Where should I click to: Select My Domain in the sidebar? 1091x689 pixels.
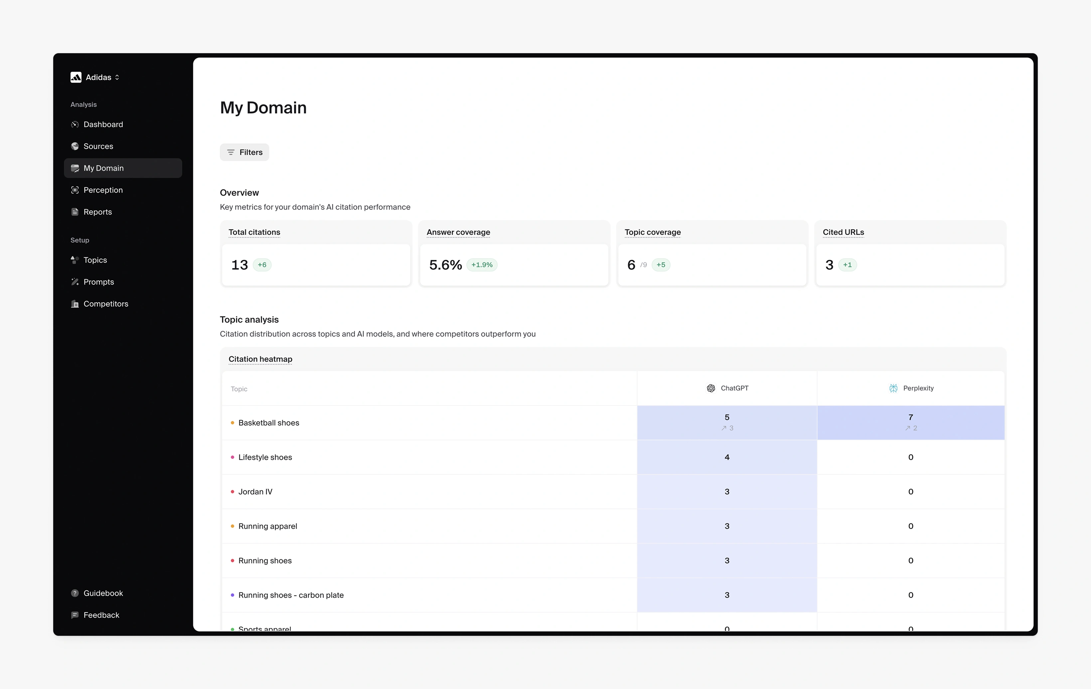click(123, 168)
